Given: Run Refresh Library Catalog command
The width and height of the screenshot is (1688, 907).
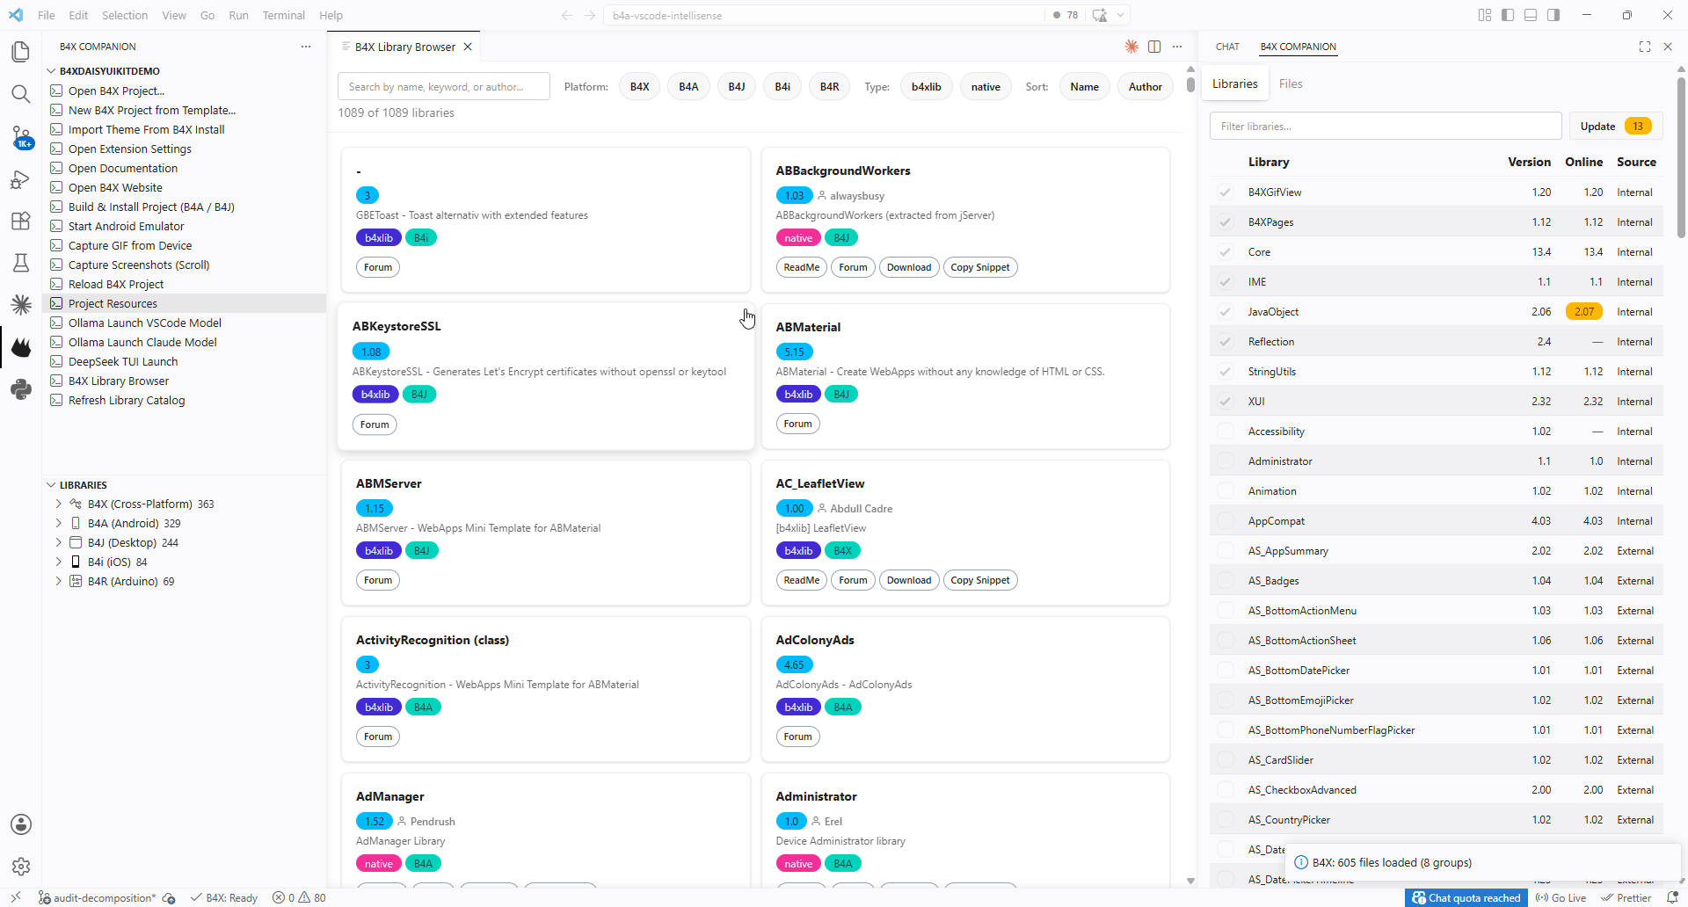Looking at the screenshot, I should (127, 401).
